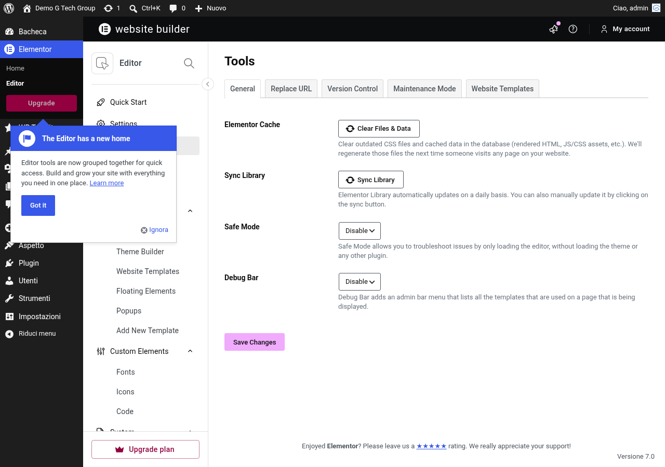Click the Elementor website builder logo
This screenshot has height=467, width=665.
tap(144, 29)
